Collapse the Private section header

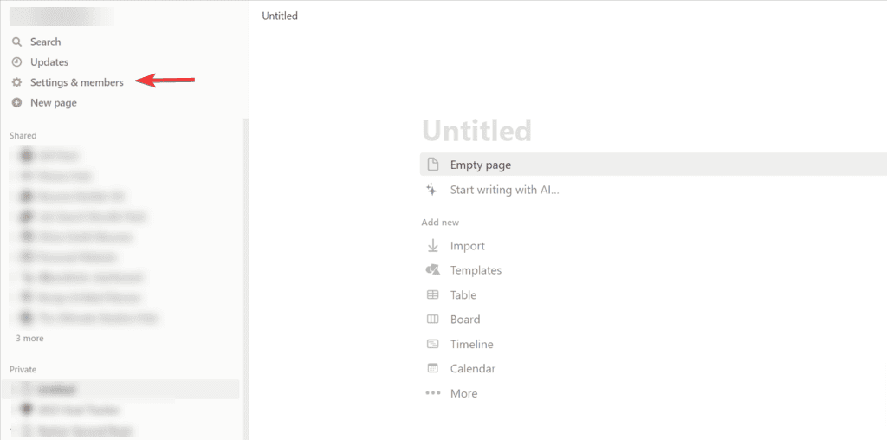tap(23, 370)
